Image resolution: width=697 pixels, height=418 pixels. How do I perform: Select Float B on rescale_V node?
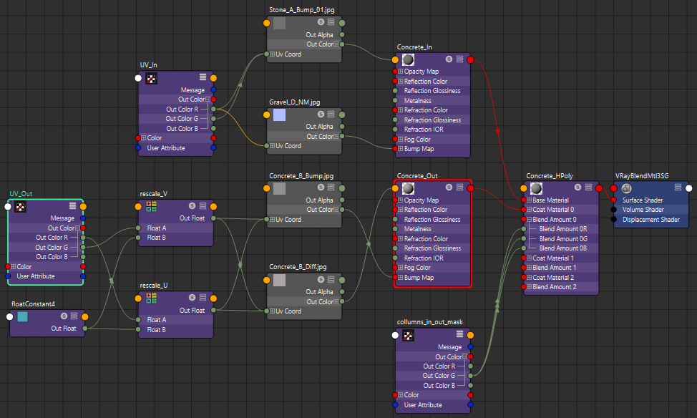(157, 238)
